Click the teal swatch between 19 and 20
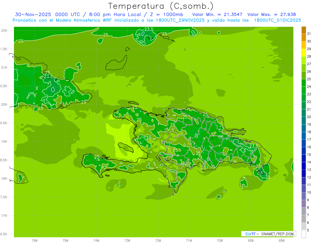 pos(304,121)
